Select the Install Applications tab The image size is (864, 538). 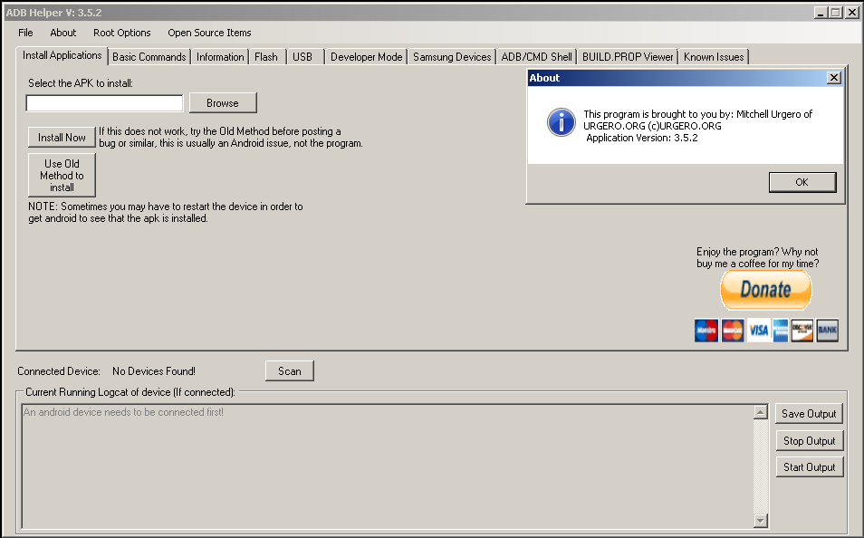[62, 55]
